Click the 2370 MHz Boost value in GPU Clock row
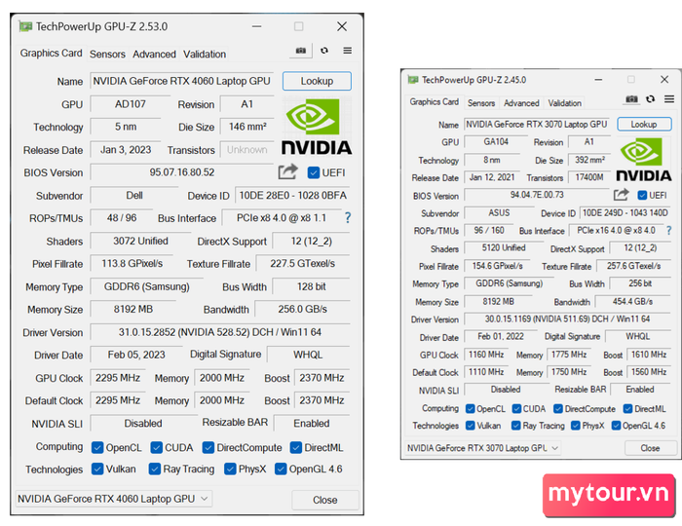The image size is (682, 526). (x=322, y=378)
